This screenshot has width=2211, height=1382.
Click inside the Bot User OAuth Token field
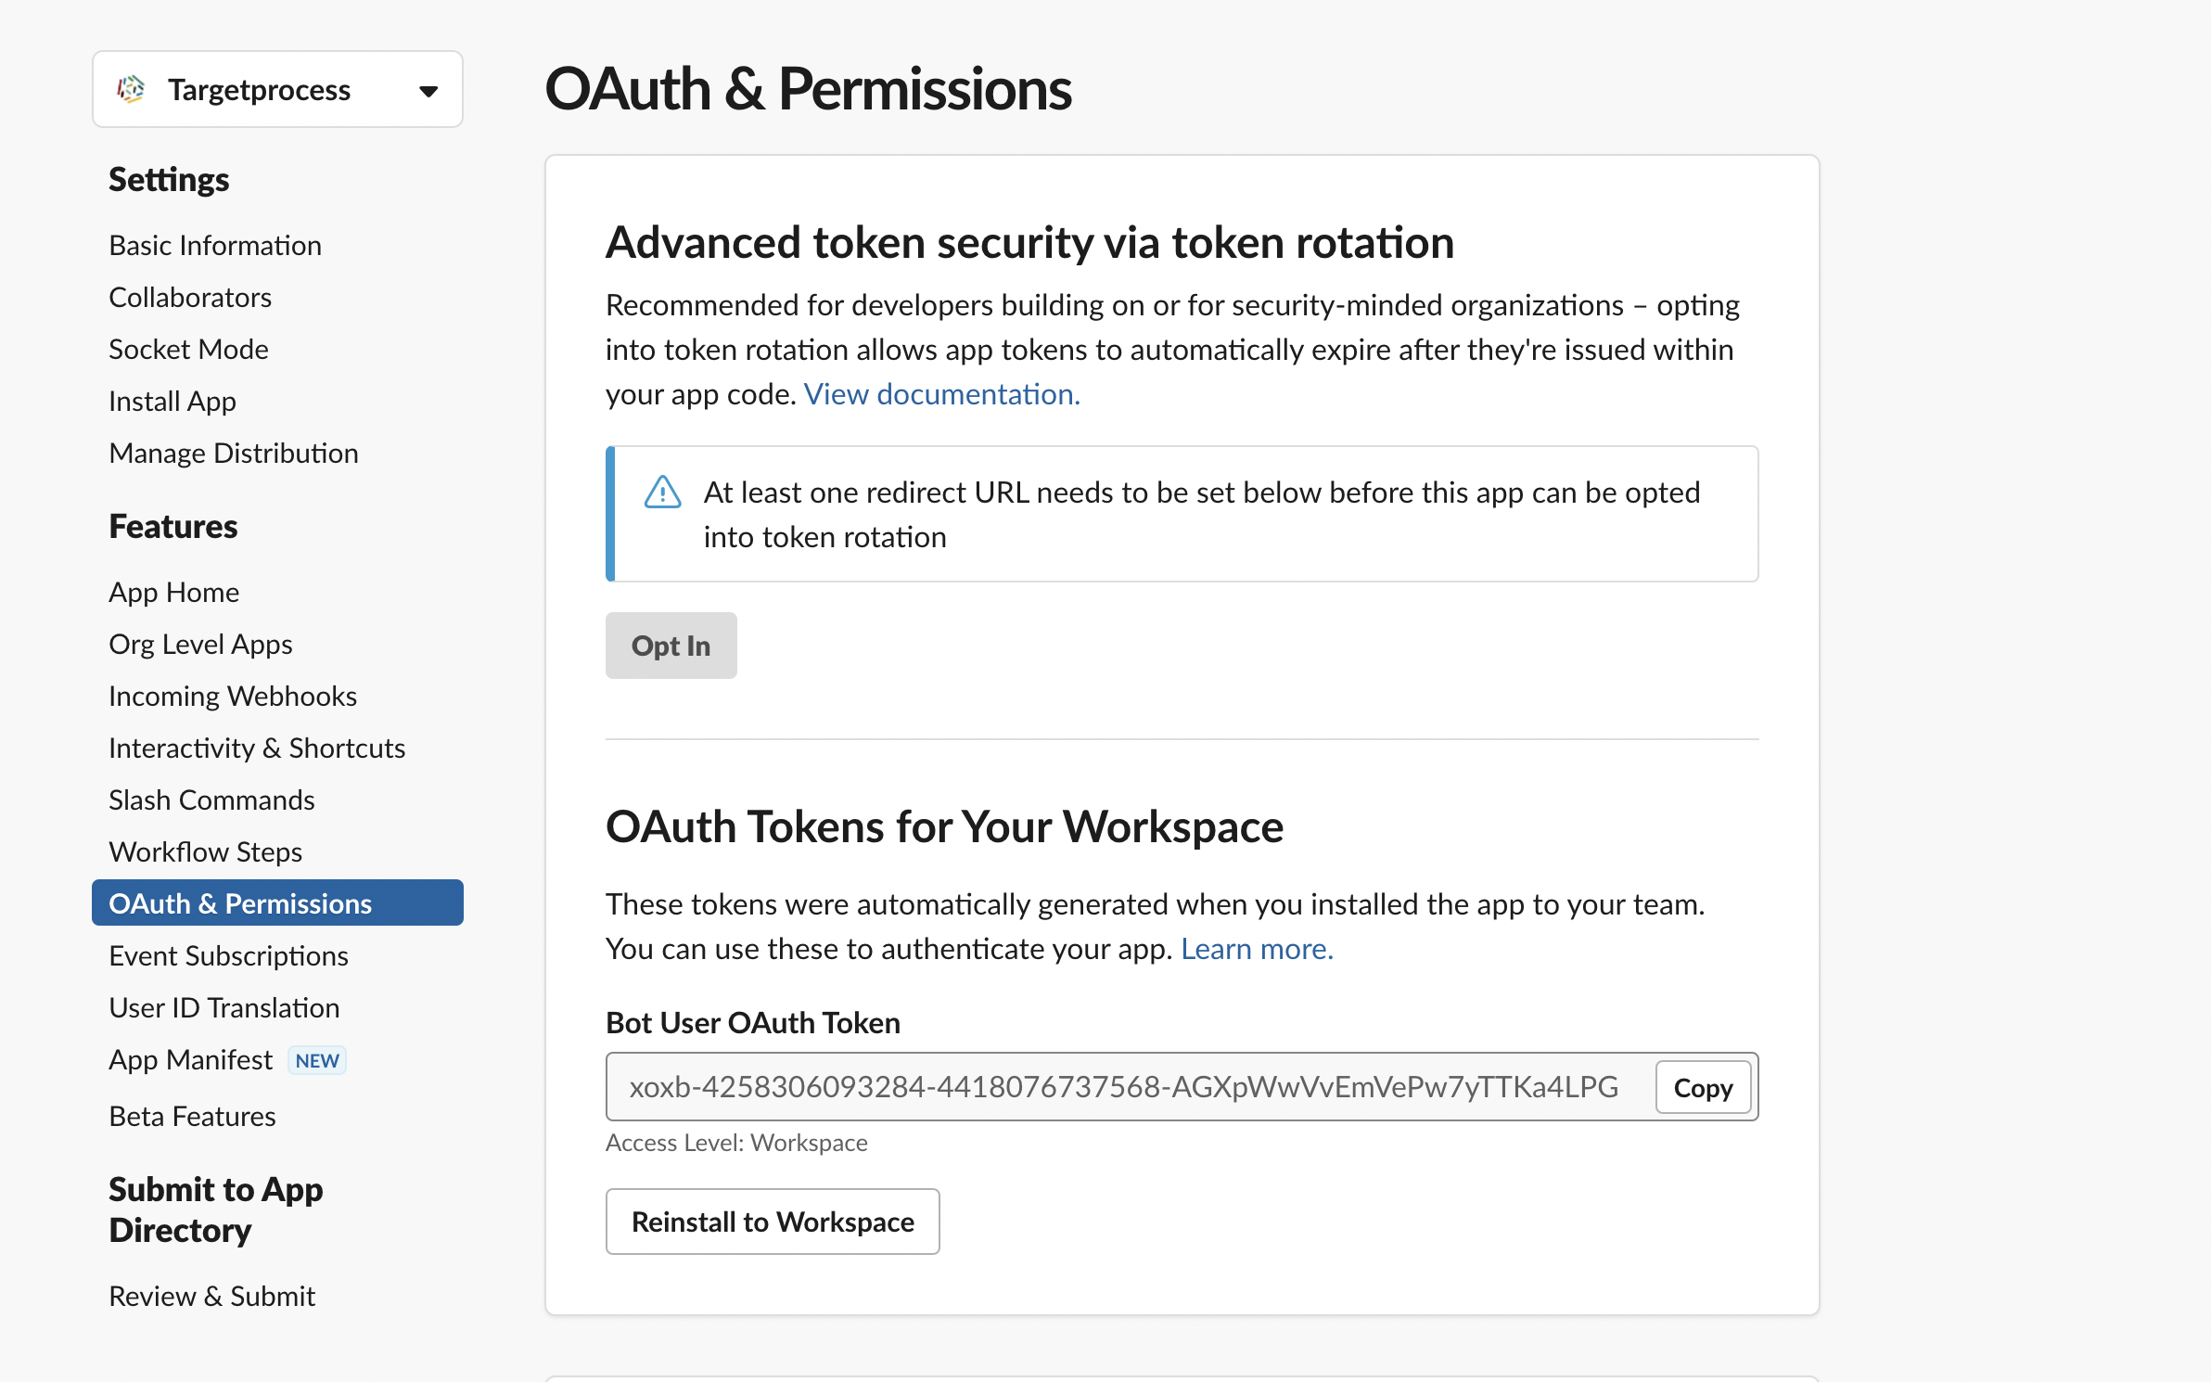1122,1087
